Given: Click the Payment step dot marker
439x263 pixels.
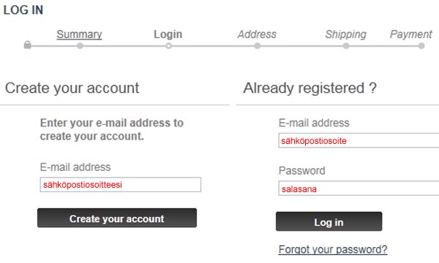Looking at the screenshot, I should click(x=421, y=46).
